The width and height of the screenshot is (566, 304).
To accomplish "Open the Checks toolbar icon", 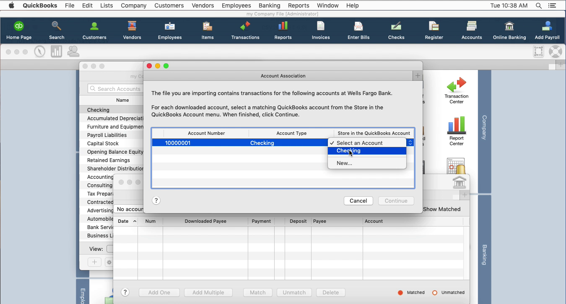I will pyautogui.click(x=396, y=31).
